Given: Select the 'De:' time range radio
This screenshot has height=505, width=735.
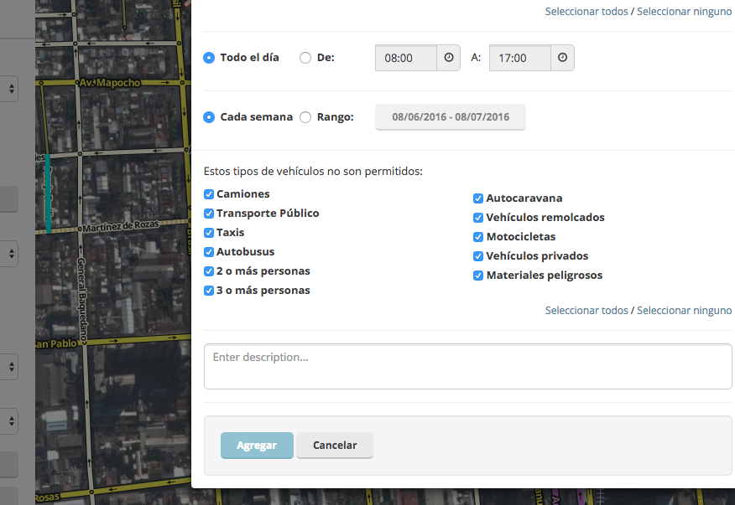Looking at the screenshot, I should (x=305, y=58).
